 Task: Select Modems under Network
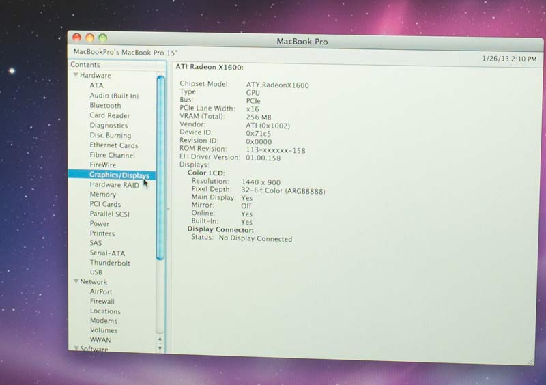(104, 321)
